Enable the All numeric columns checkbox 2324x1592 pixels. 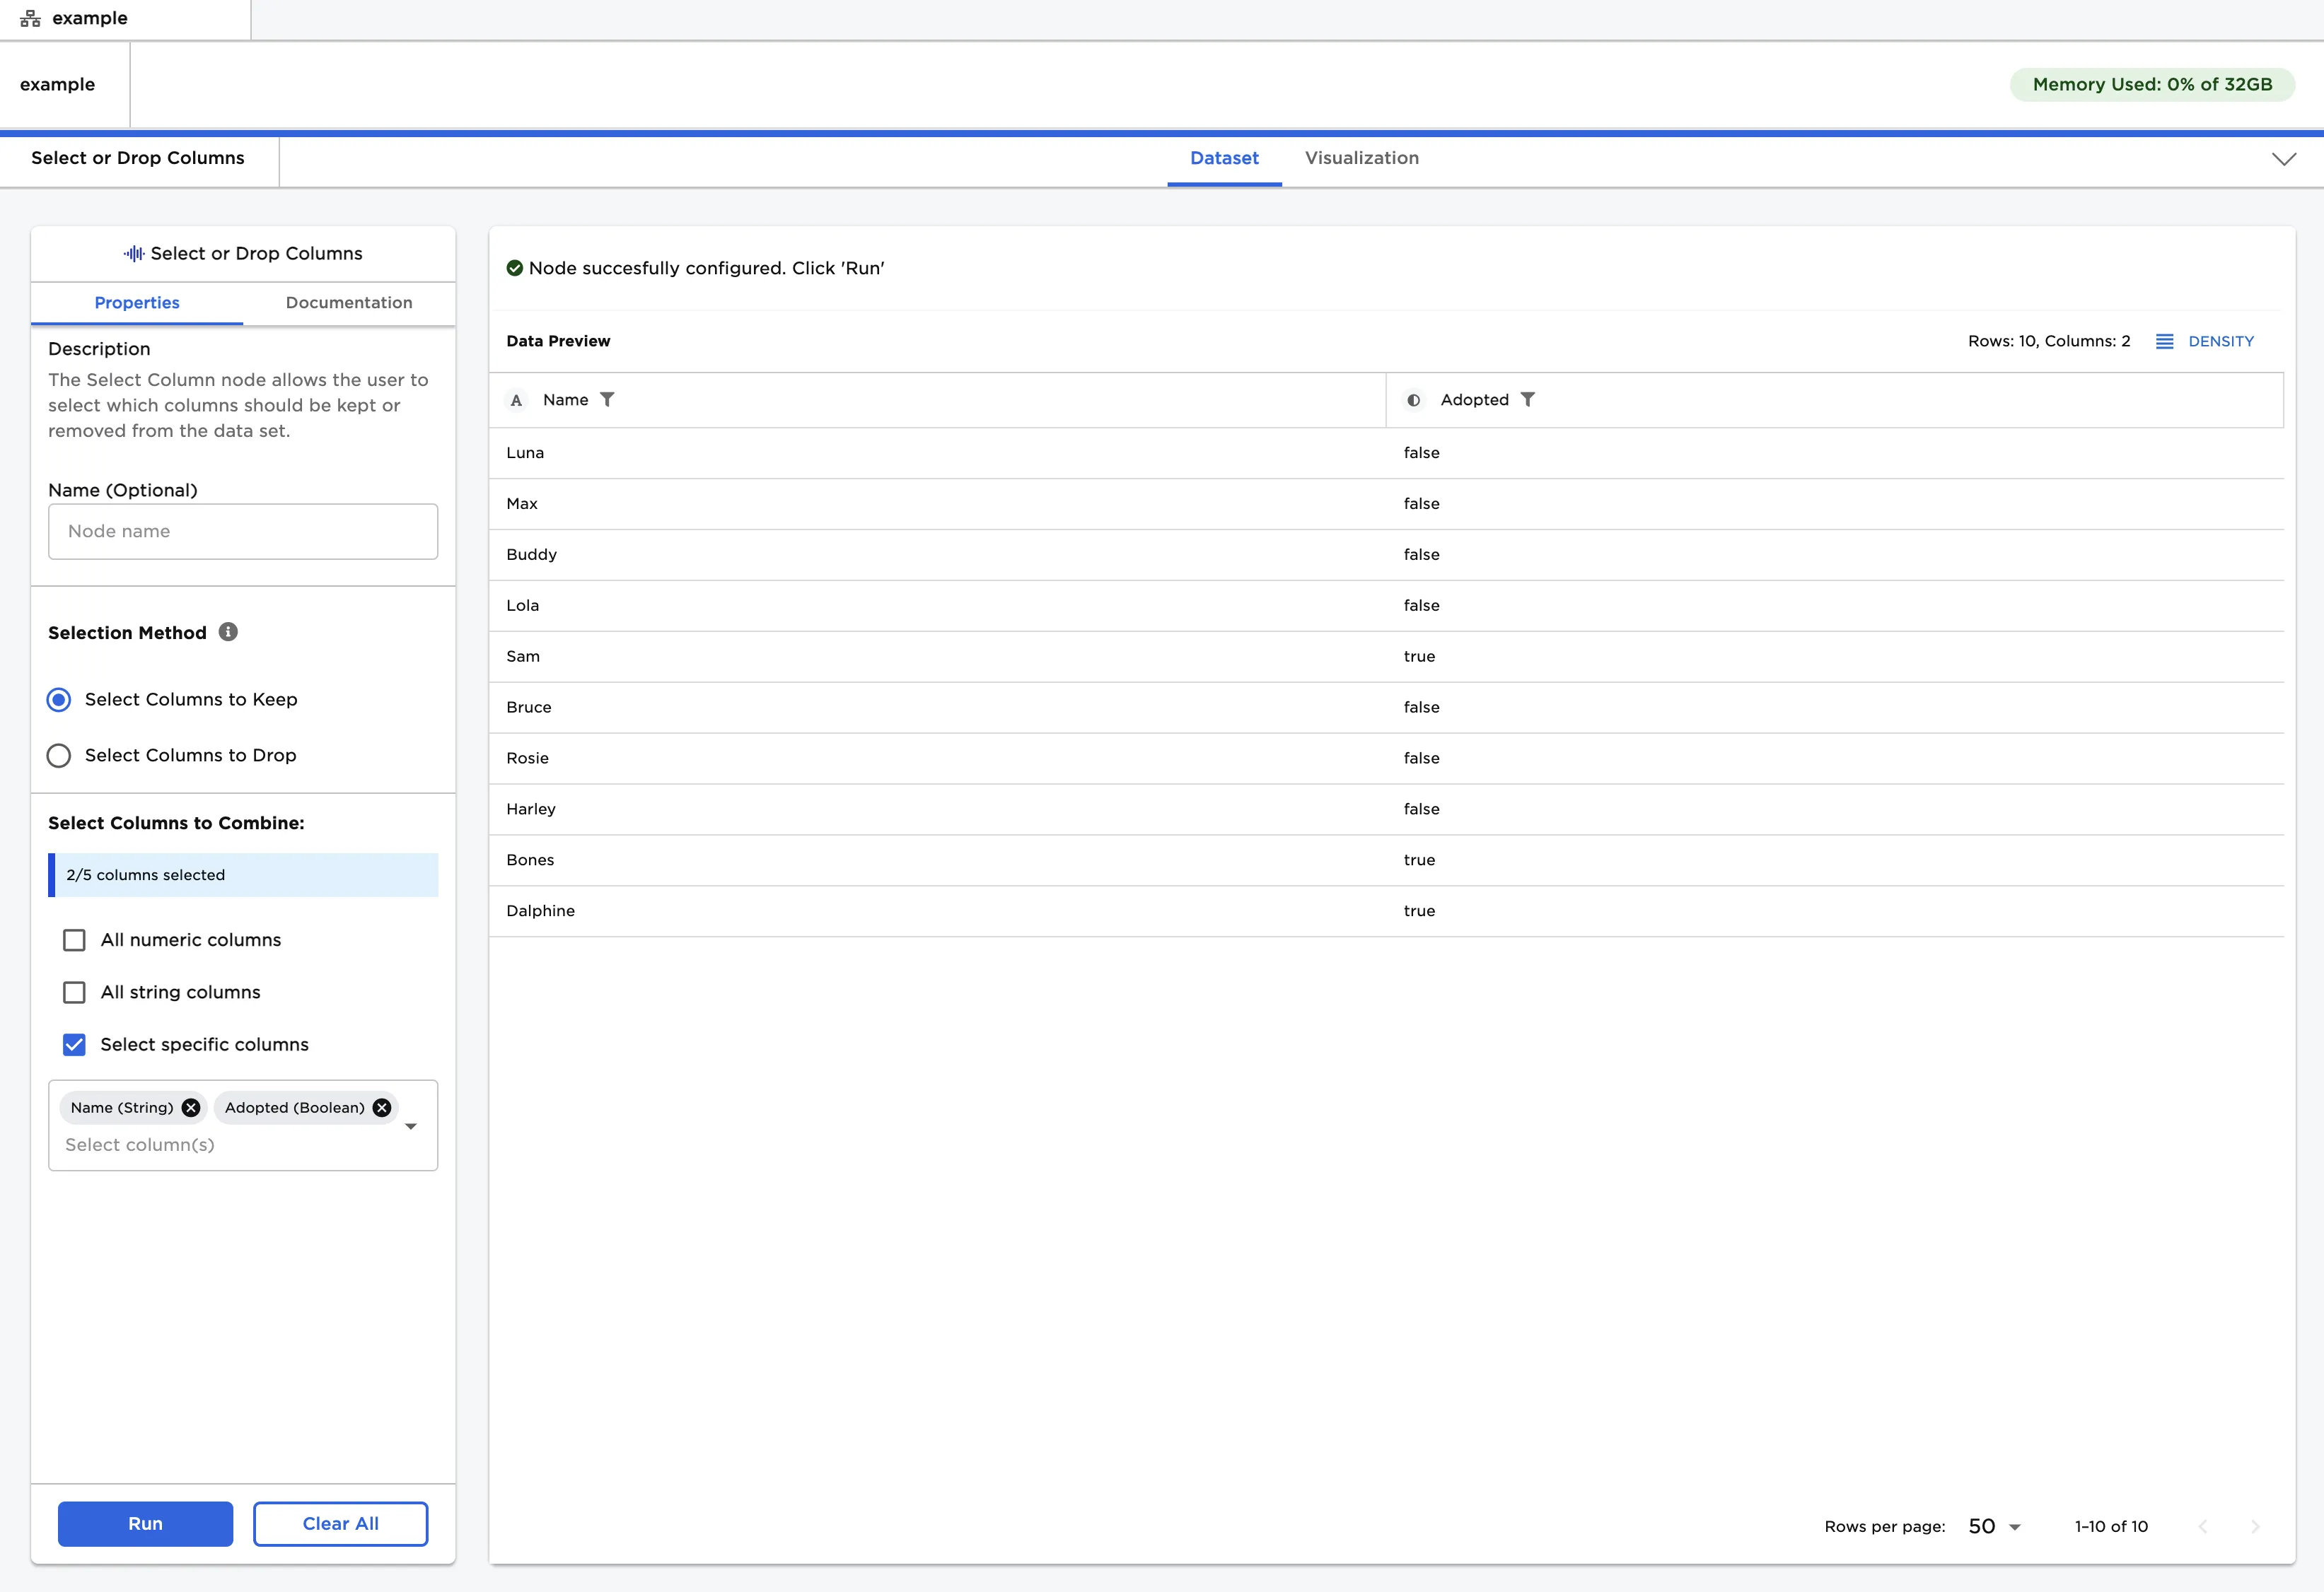(74, 940)
